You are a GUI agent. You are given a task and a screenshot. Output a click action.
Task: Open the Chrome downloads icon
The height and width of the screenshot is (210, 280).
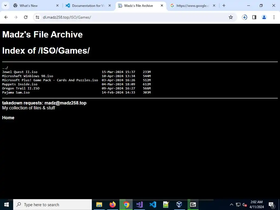pos(244,17)
